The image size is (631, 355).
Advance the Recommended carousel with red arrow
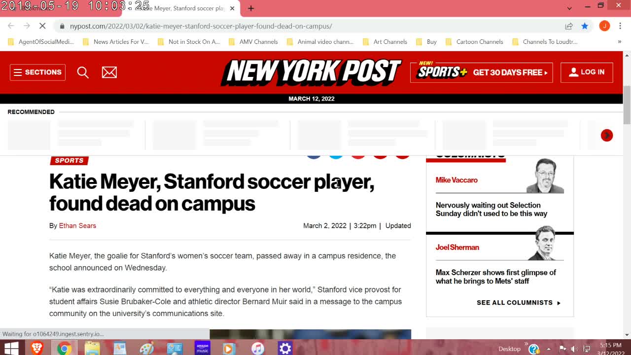coord(607,135)
